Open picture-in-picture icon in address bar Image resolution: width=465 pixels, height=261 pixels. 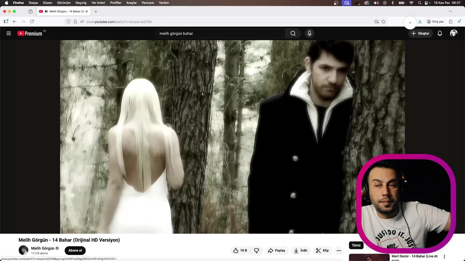(376, 22)
